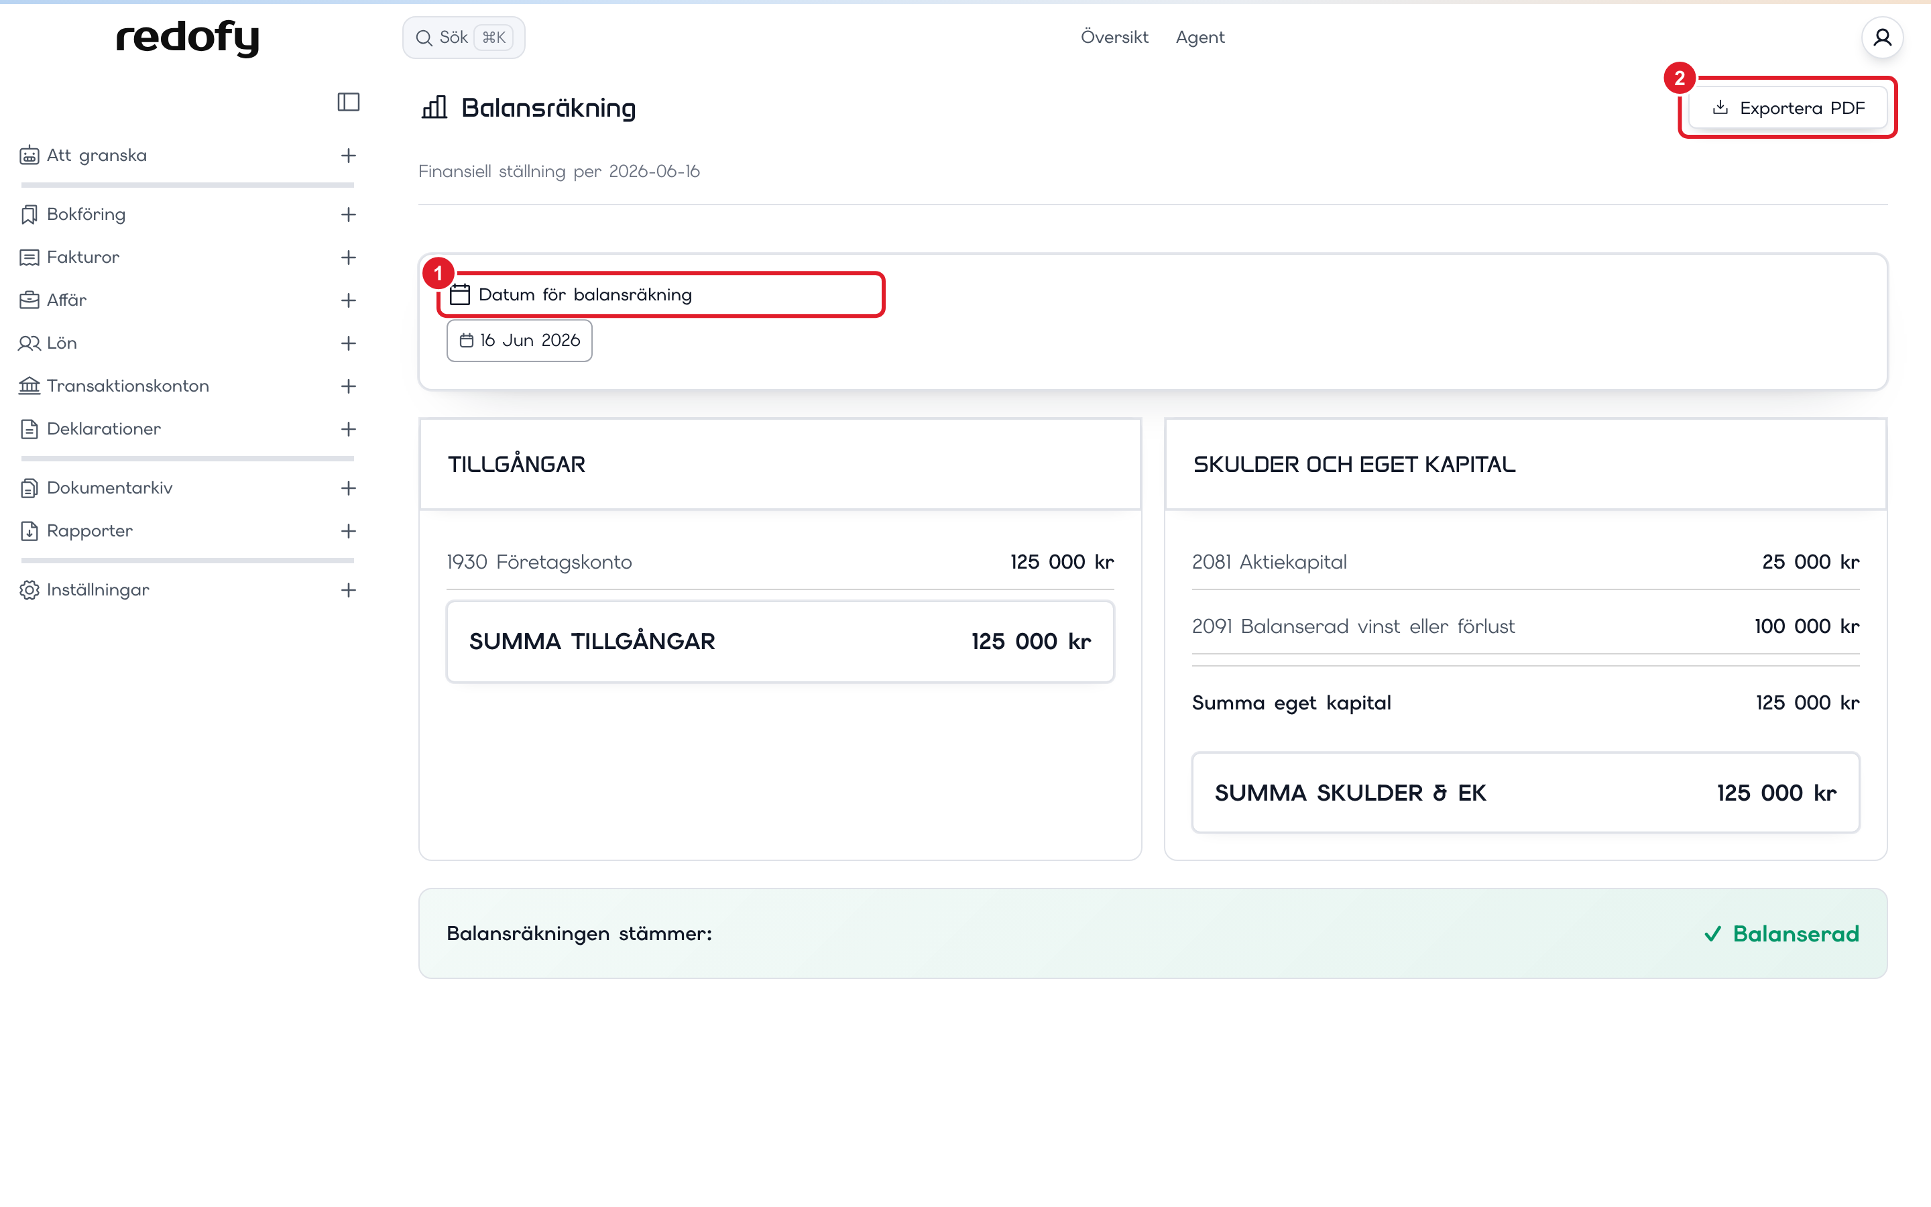The width and height of the screenshot is (1931, 1207).
Task: Expand Fakturor with plus icon
Action: pos(349,258)
